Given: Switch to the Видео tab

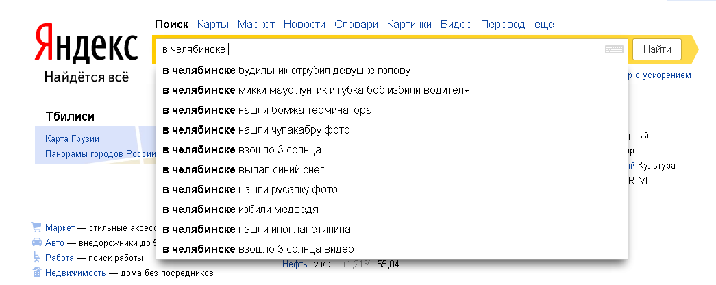Looking at the screenshot, I should (456, 24).
